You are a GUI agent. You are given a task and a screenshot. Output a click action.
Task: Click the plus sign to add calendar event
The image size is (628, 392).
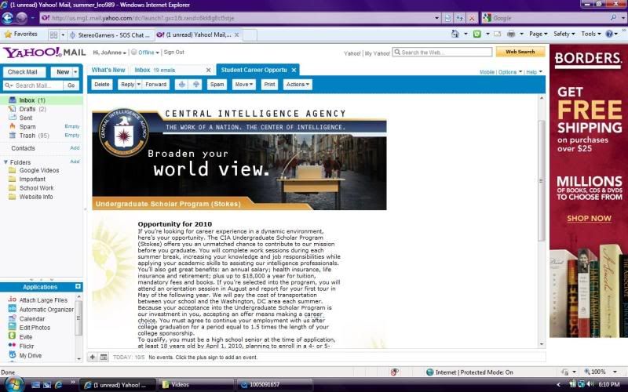(x=92, y=357)
